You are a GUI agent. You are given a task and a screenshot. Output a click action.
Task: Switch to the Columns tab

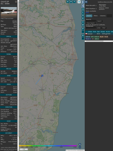pos(103,16)
